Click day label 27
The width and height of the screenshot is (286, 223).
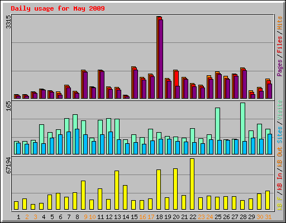pyautogui.click(x=235, y=217)
